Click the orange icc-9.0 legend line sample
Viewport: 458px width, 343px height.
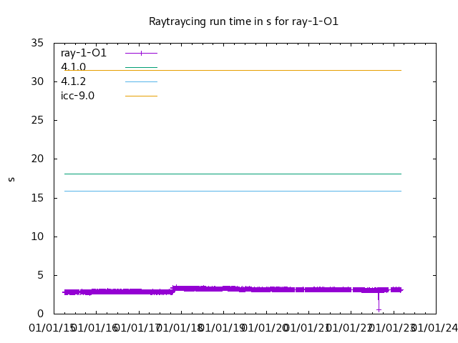pos(141,96)
